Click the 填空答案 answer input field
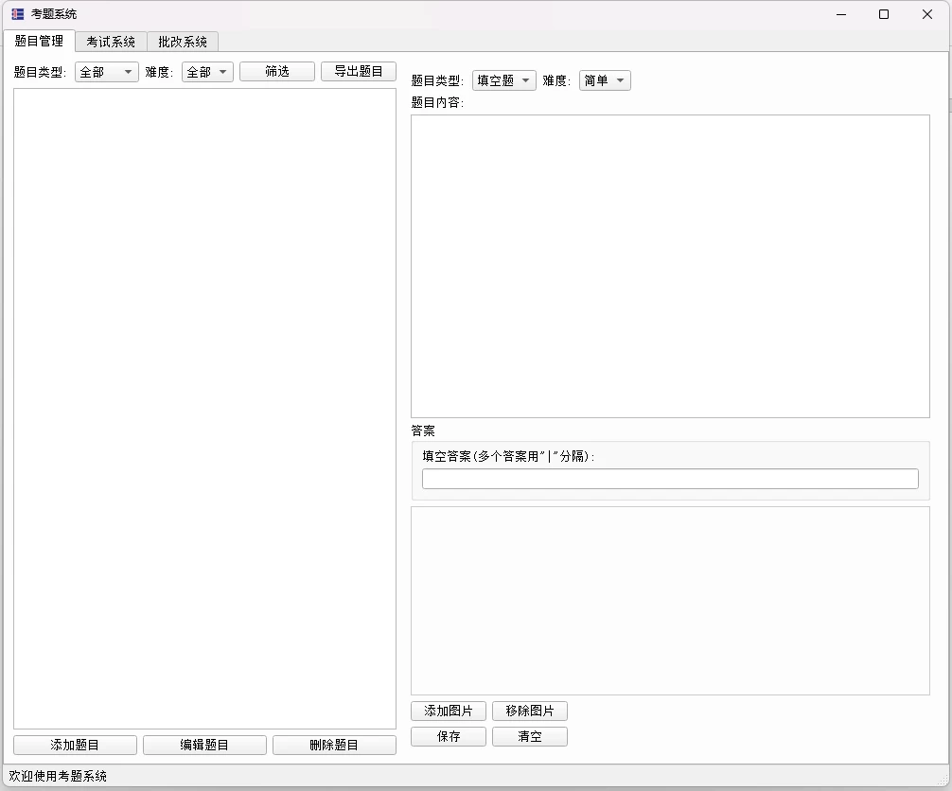952x791 pixels. 670,479
